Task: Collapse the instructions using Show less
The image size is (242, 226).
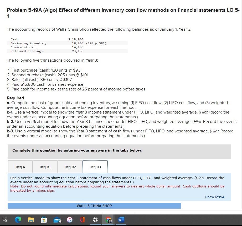Action: 214,197
